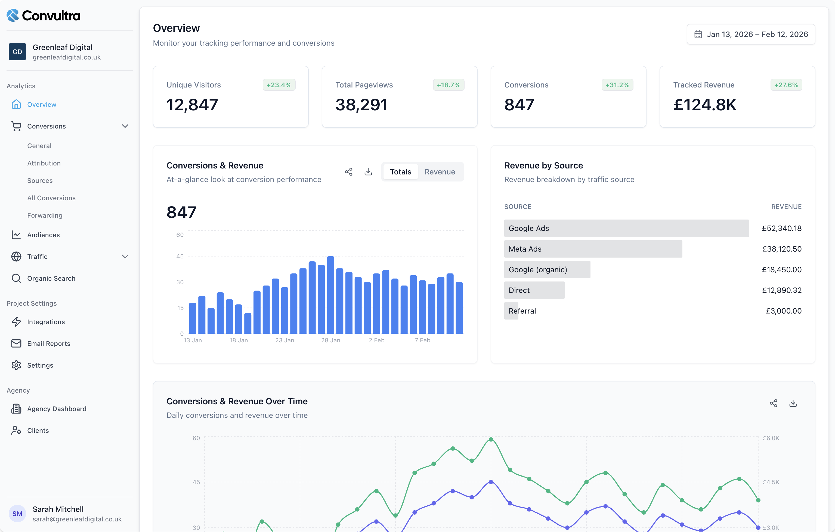
Task: Select the Overview home icon in sidebar
Action: [16, 104]
